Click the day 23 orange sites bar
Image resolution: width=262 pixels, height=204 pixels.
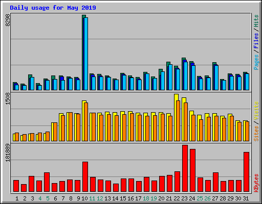tap(186, 122)
